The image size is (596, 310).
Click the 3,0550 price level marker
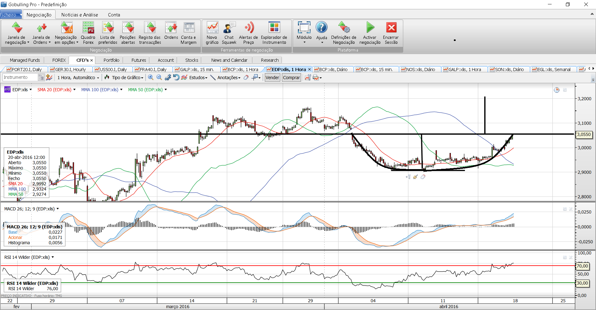(584, 134)
